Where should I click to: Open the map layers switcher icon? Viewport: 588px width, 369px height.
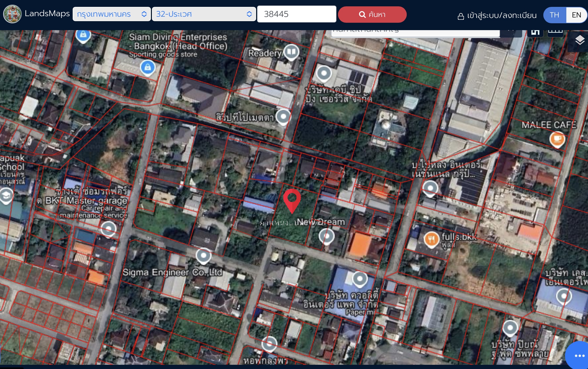(580, 40)
